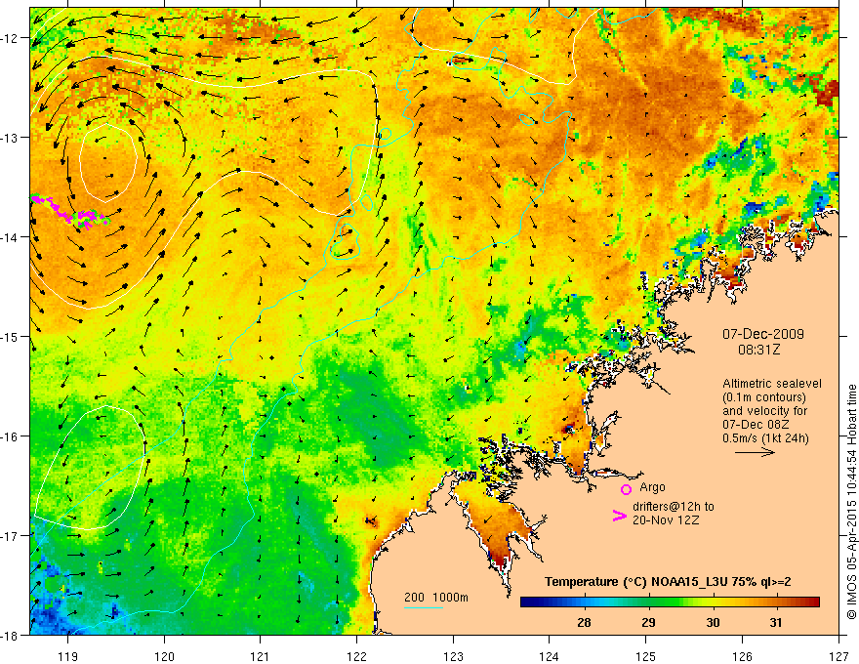Click the colorbar tick label 28

click(584, 622)
